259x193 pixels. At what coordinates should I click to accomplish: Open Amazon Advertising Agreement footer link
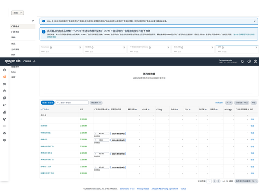click(x=165, y=189)
